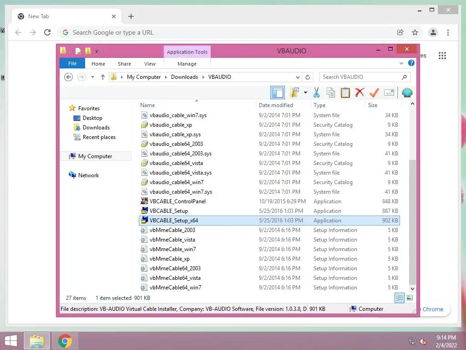Select the vbMmeCable_2003 setup file
This screenshot has width=466, height=350.
(x=269, y=230)
